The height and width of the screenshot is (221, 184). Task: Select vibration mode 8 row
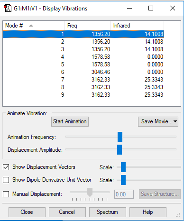pyautogui.click(x=83, y=87)
